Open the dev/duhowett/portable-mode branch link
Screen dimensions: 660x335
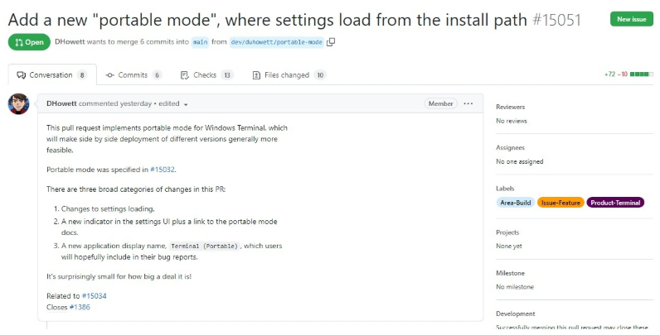pos(277,41)
